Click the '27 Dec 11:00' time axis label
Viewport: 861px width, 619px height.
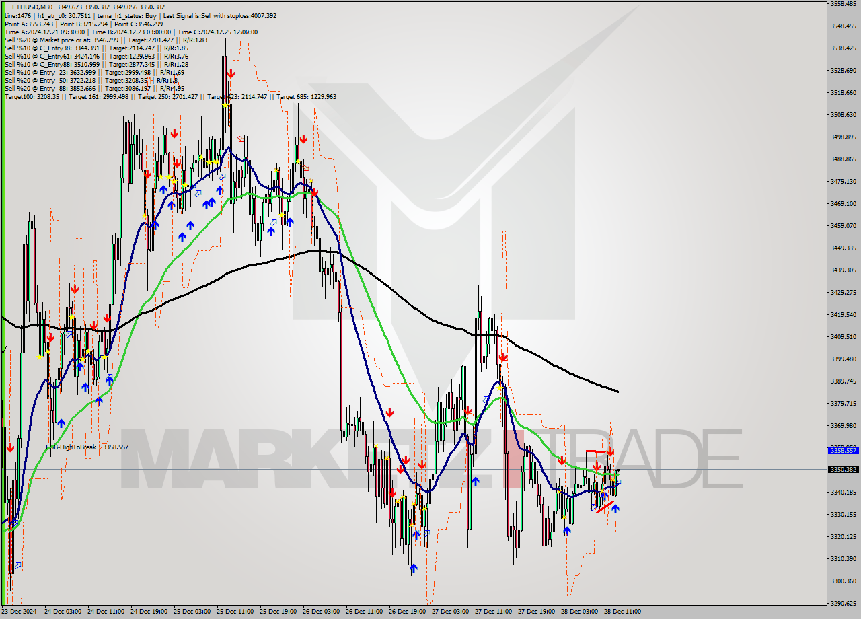(493, 612)
